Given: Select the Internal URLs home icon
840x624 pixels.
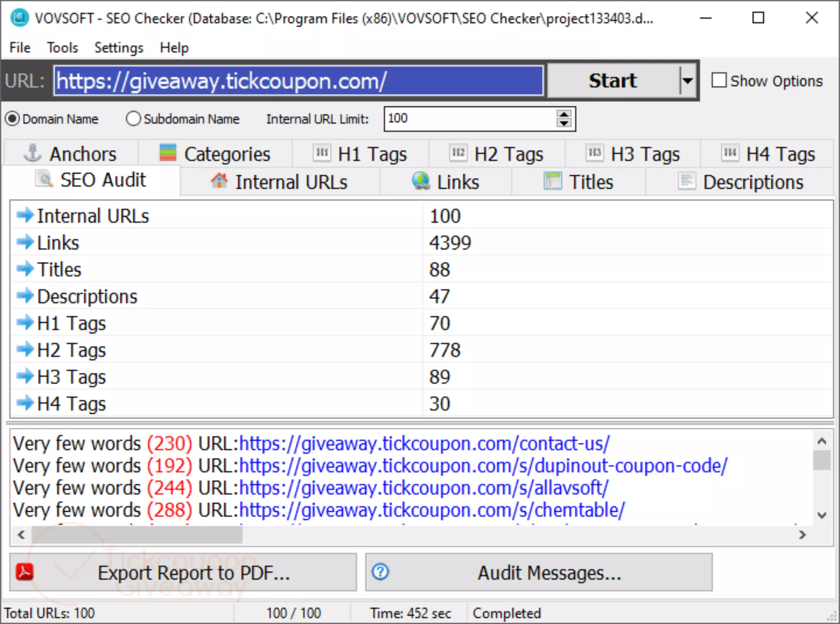Looking at the screenshot, I should [220, 181].
